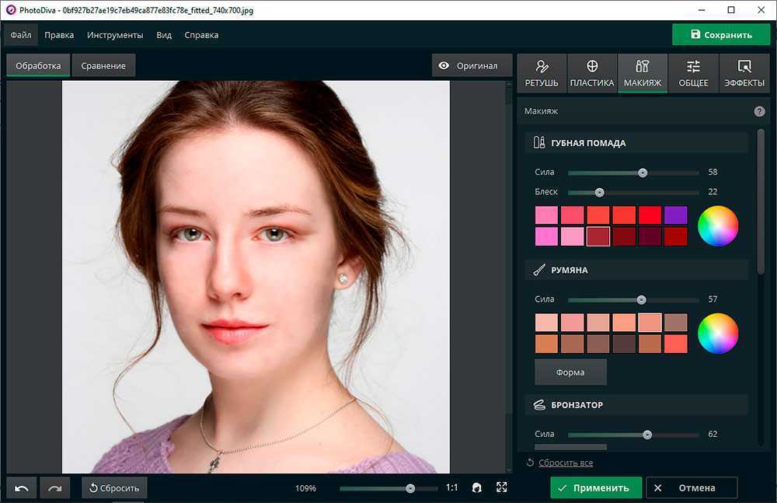This screenshot has height=503, width=777.
Task: Click the Форма shape button
Action: pos(570,372)
